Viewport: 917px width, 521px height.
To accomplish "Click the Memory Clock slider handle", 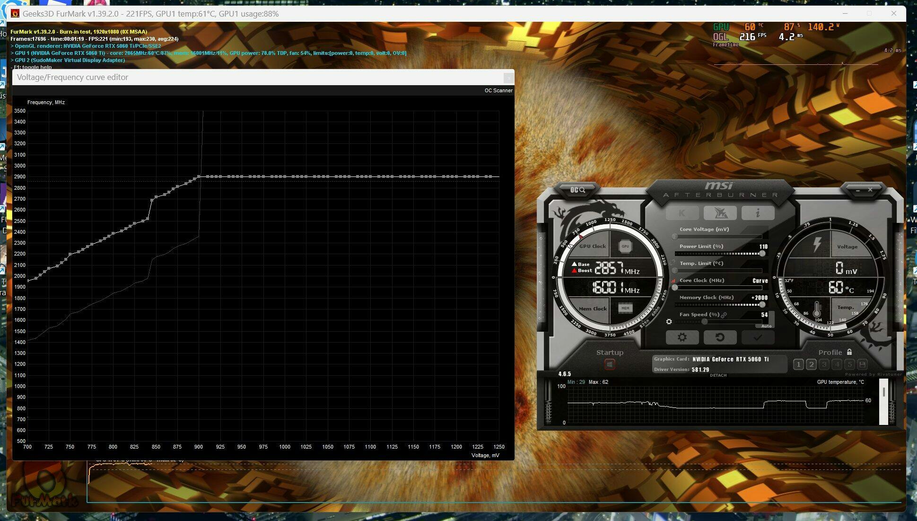I will tap(762, 305).
